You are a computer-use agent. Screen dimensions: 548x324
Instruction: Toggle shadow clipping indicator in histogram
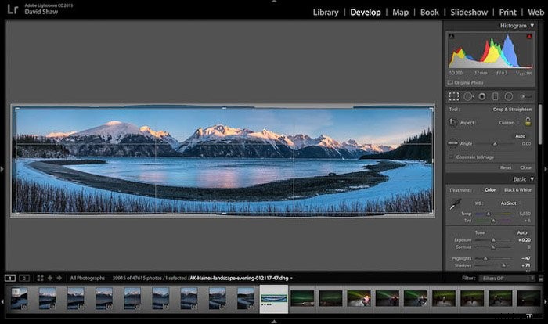pyautogui.click(x=452, y=36)
